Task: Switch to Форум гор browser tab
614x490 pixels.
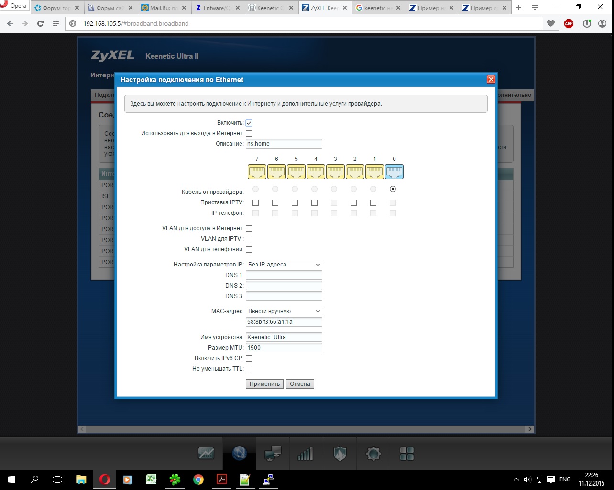Action: [x=57, y=8]
